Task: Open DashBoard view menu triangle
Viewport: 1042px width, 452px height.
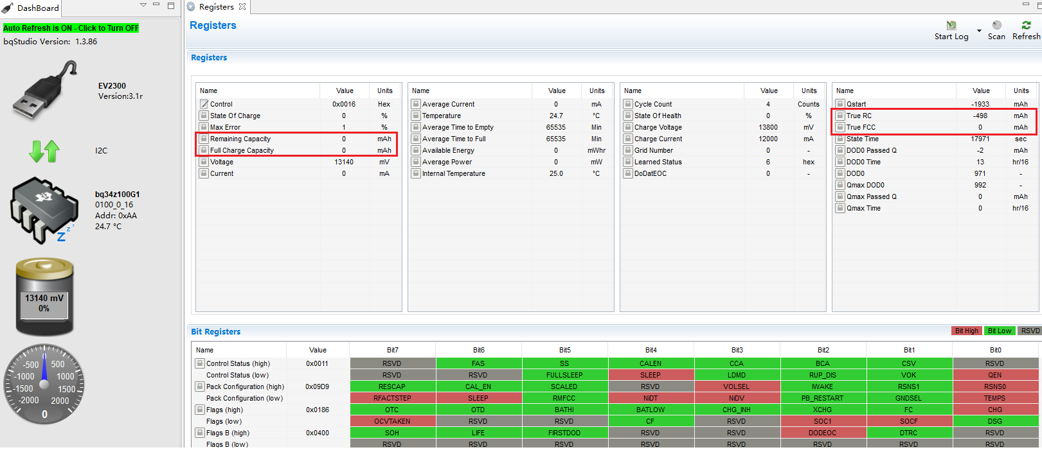Action: click(x=143, y=5)
